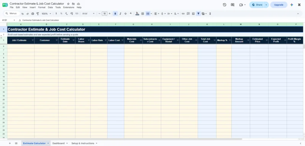This screenshot has height=146, width=305.
Task: Open the Gemini sparkle assistant
Action: click(x=292, y=5)
